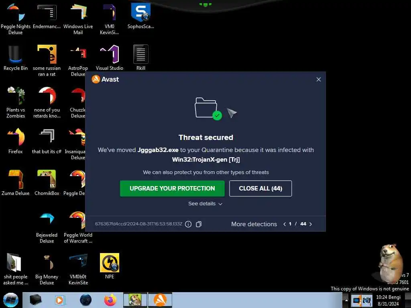The image size is (411, 308).
Task: Close the Avast threat popup
Action: pos(318,79)
